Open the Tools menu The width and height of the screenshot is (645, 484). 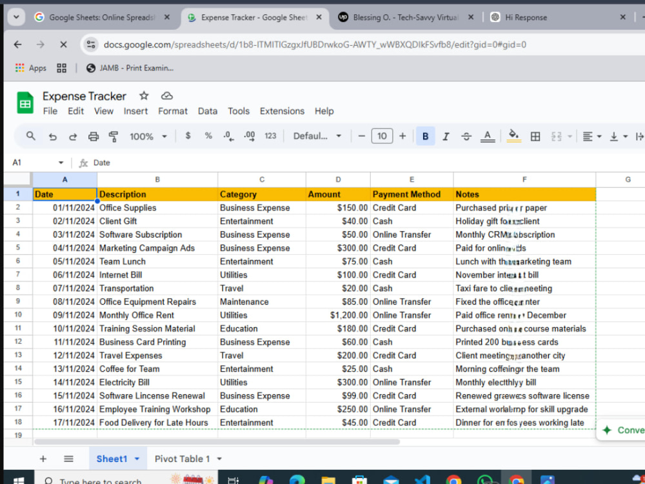239,111
